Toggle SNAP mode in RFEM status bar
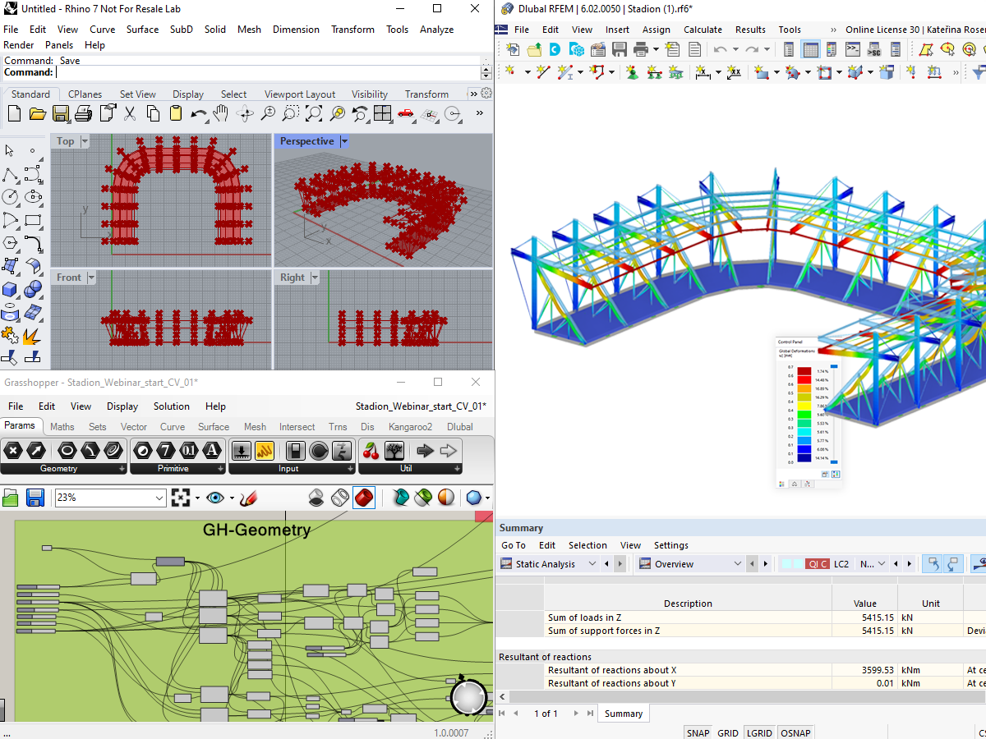 pos(697,732)
